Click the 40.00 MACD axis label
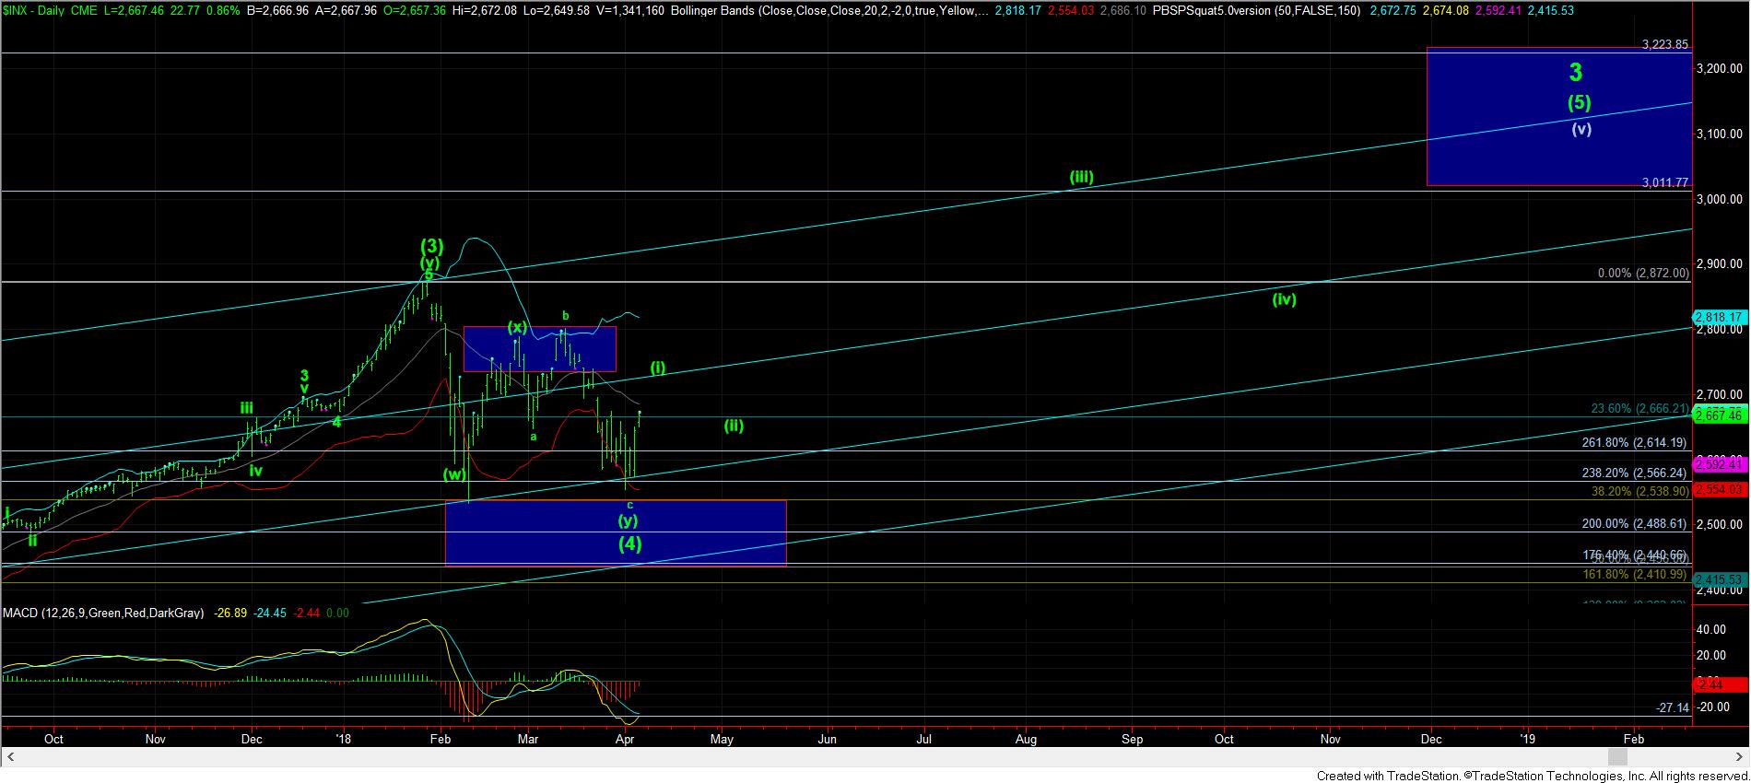This screenshot has height=783, width=1751. coord(1711,630)
